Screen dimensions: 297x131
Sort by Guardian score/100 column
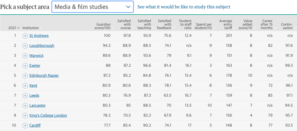pyautogui.click(x=103, y=26)
